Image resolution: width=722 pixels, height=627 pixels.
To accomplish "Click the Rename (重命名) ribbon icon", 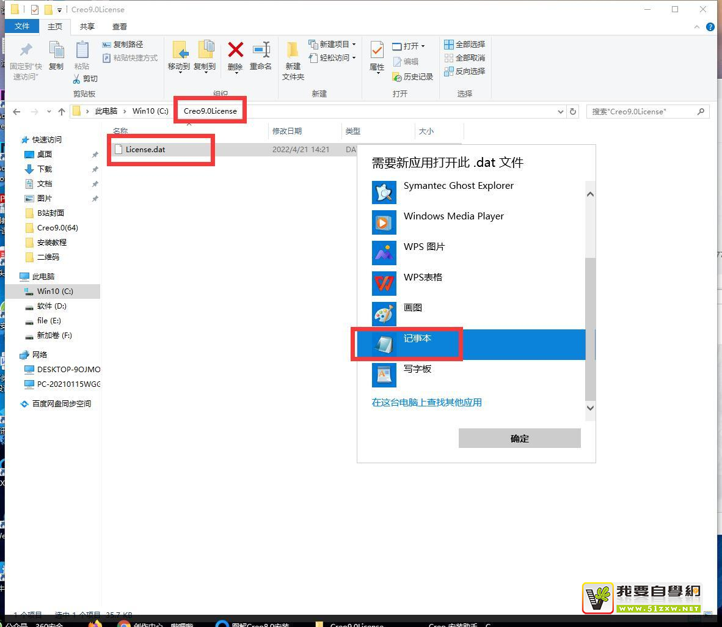I will coord(261,51).
